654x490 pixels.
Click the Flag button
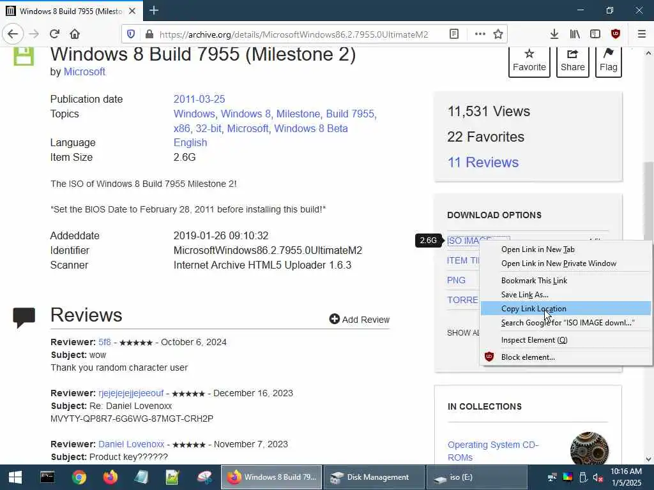point(609,61)
